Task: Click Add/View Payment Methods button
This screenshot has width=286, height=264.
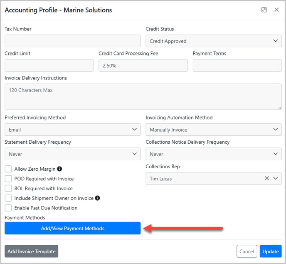Action: 72,228
